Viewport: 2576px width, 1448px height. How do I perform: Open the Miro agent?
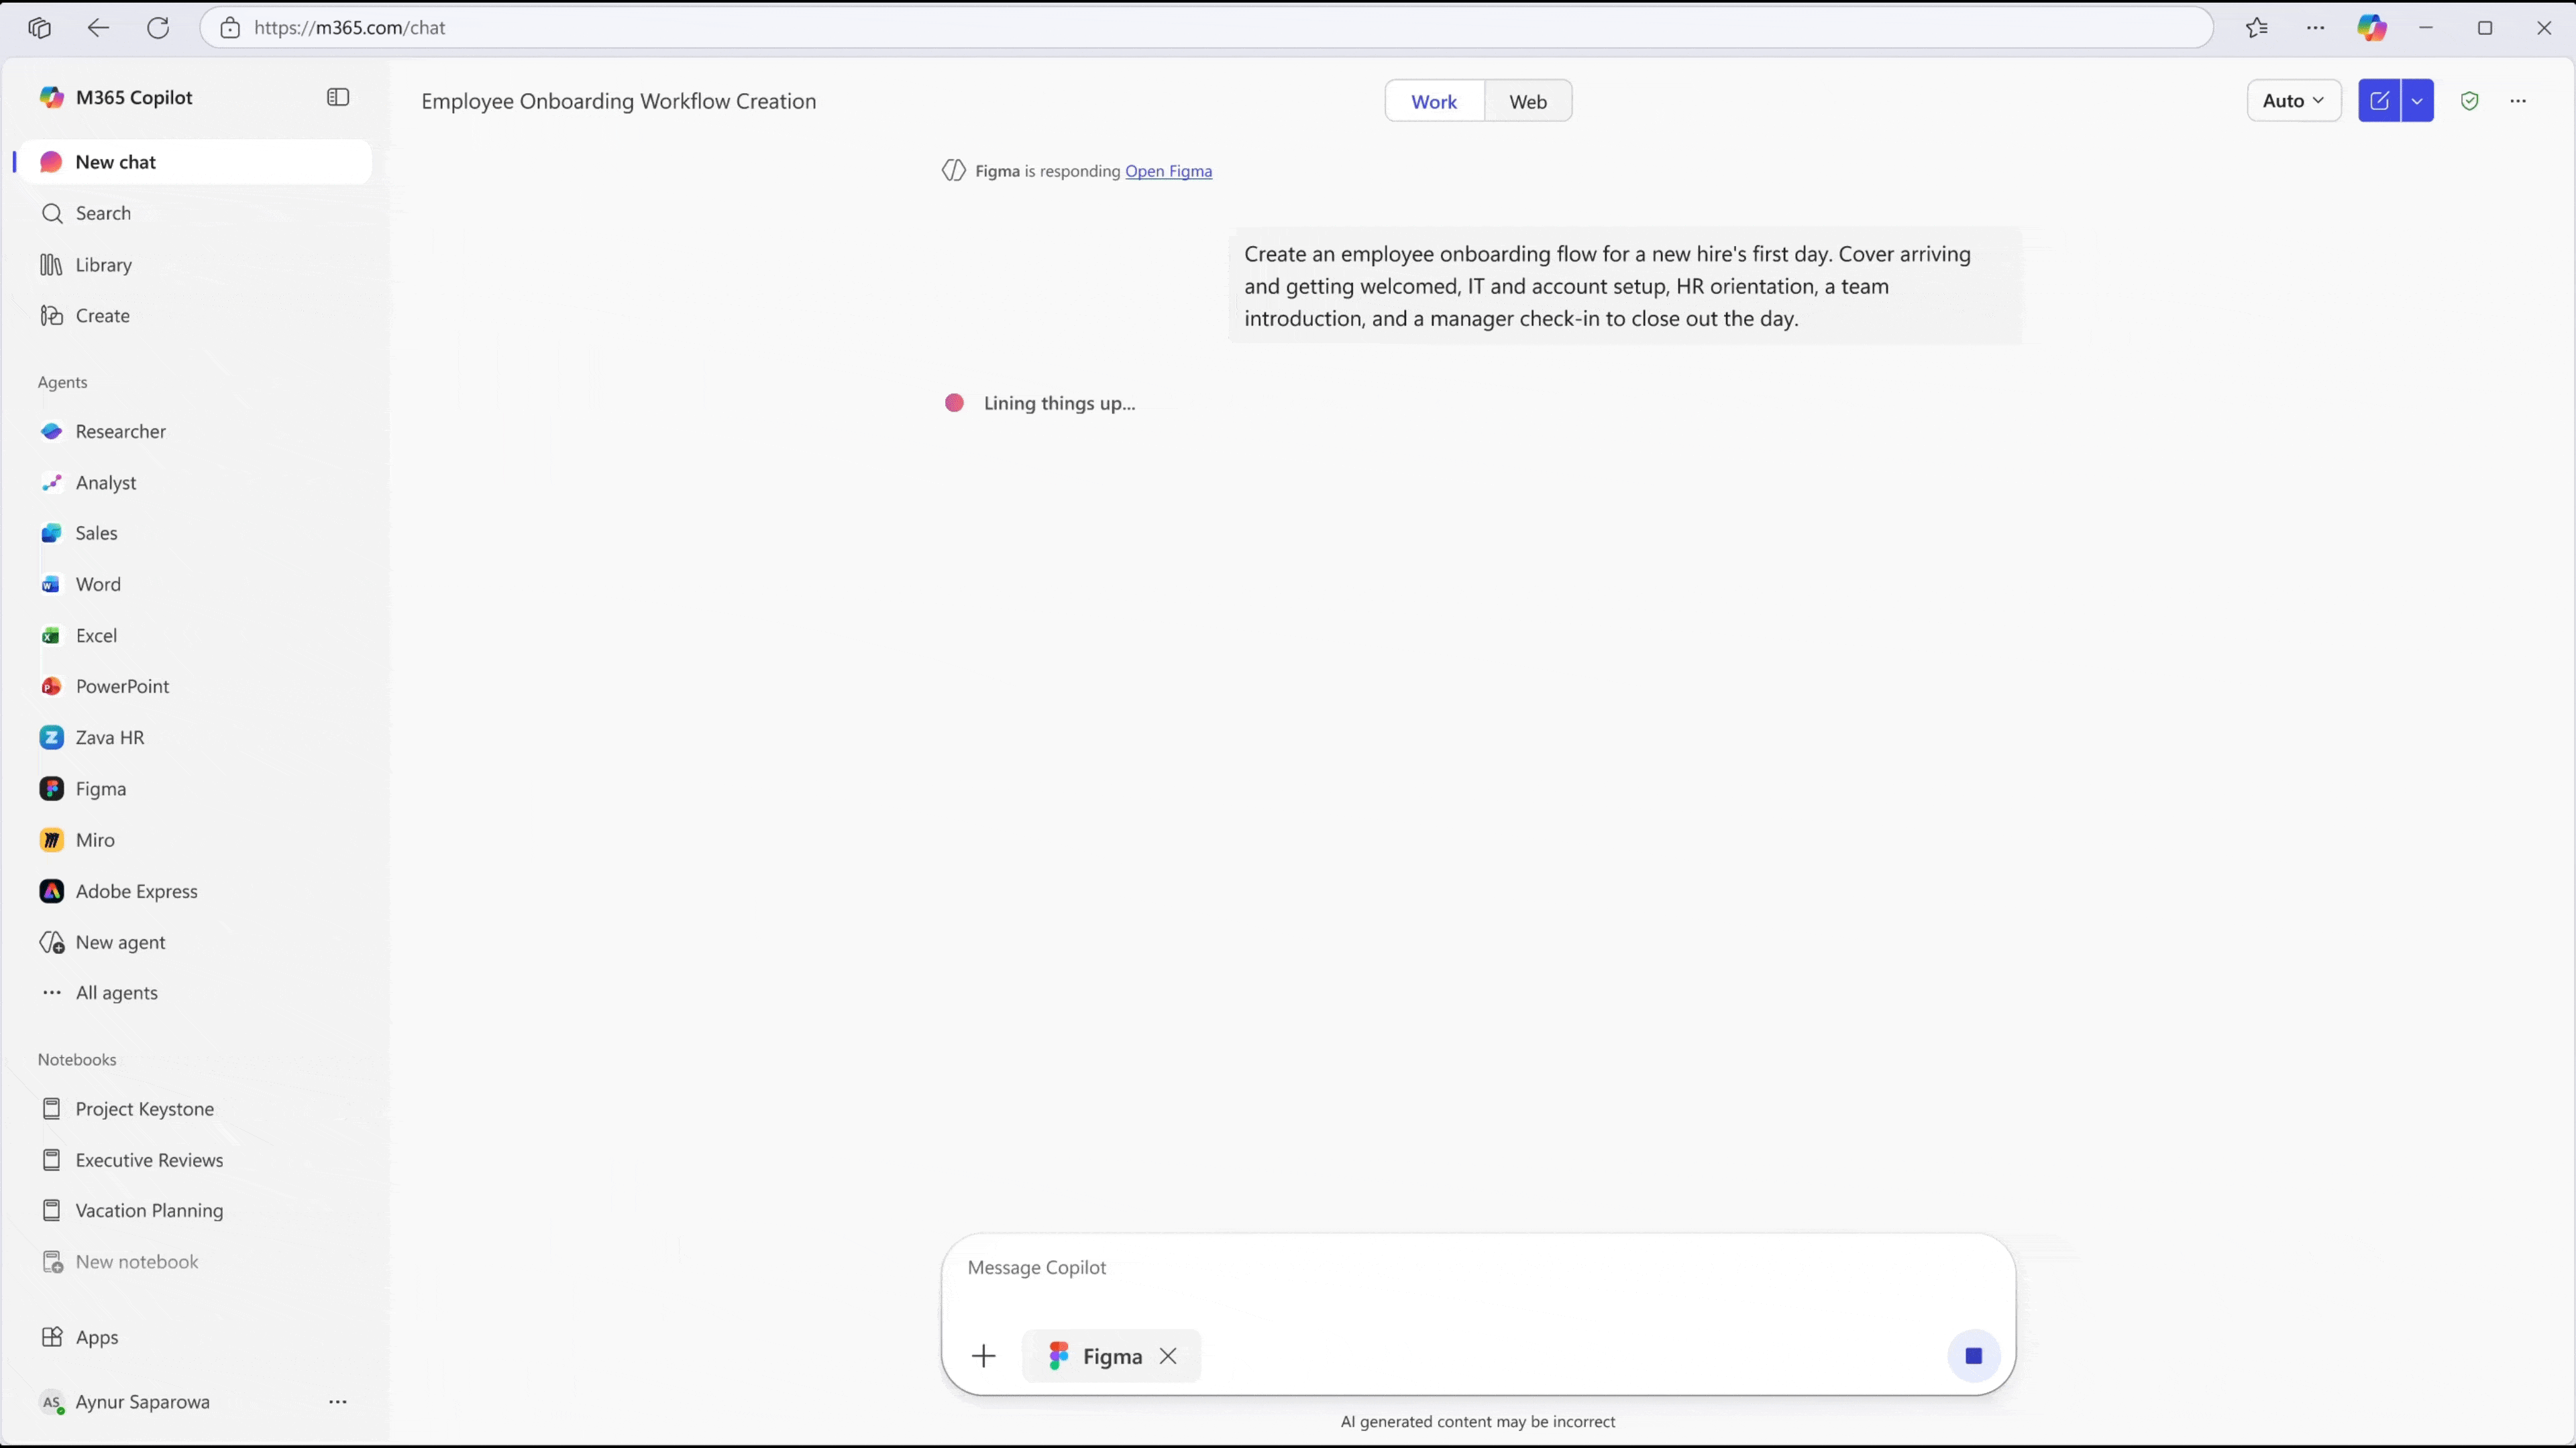(x=95, y=839)
